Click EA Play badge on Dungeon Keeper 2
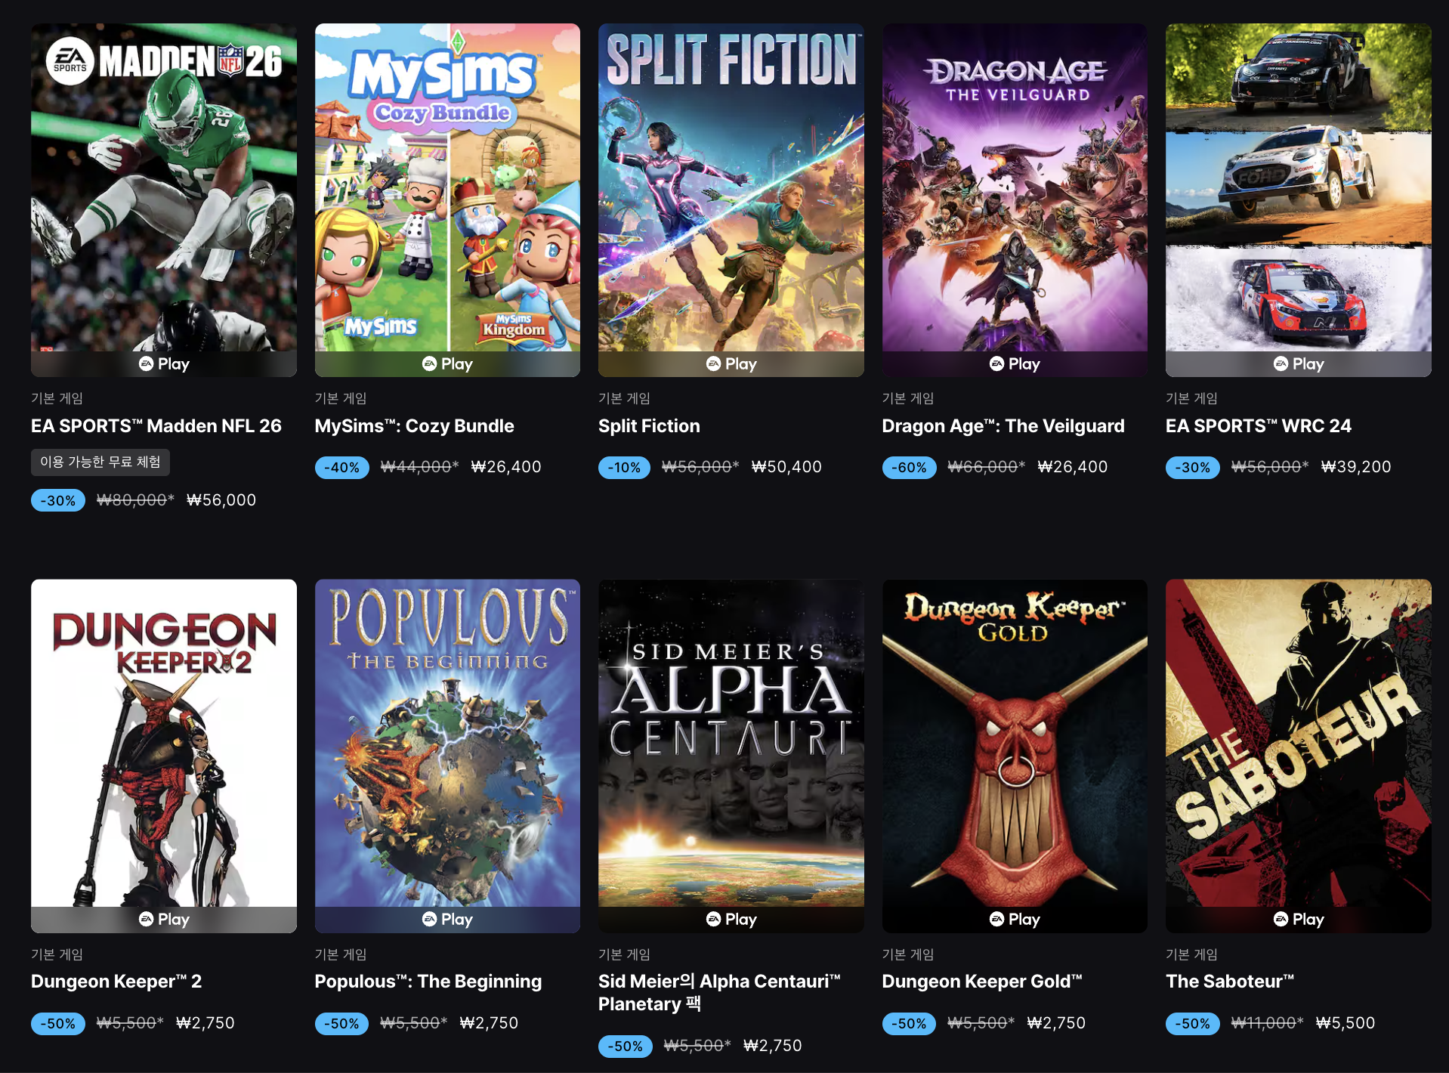This screenshot has width=1449, height=1073. click(x=164, y=919)
